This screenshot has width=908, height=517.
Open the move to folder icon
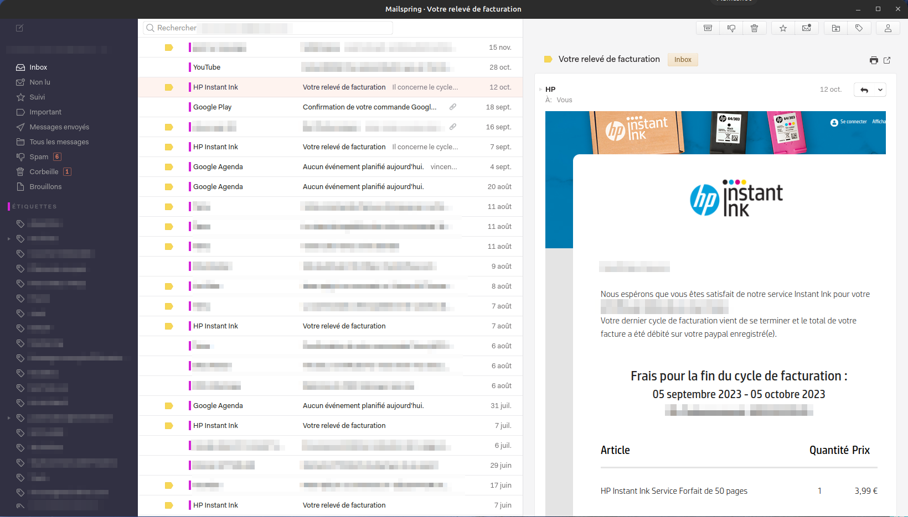(x=835, y=28)
